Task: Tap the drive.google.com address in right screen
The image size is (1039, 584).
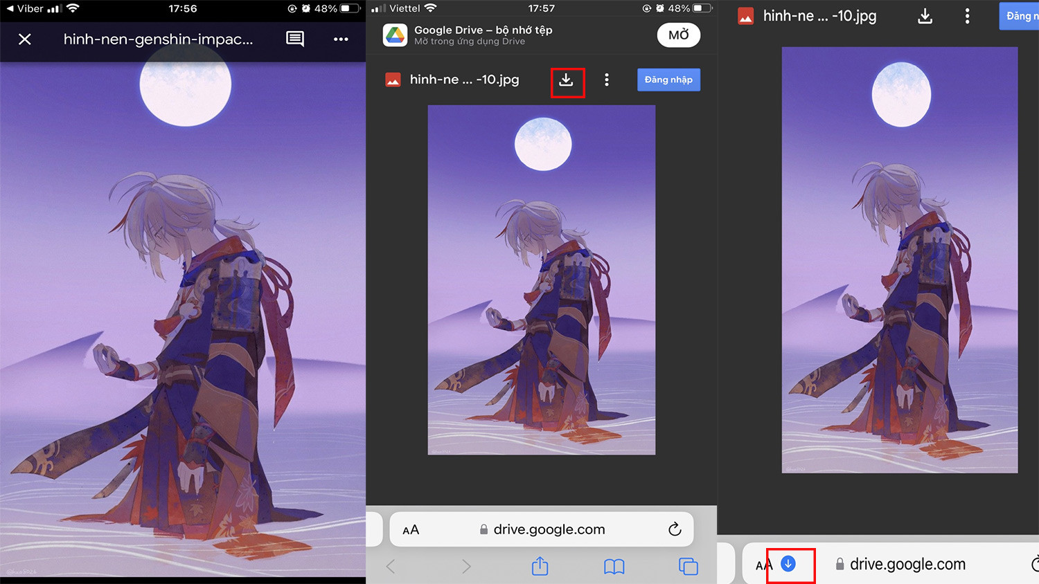Action: pyautogui.click(x=907, y=564)
